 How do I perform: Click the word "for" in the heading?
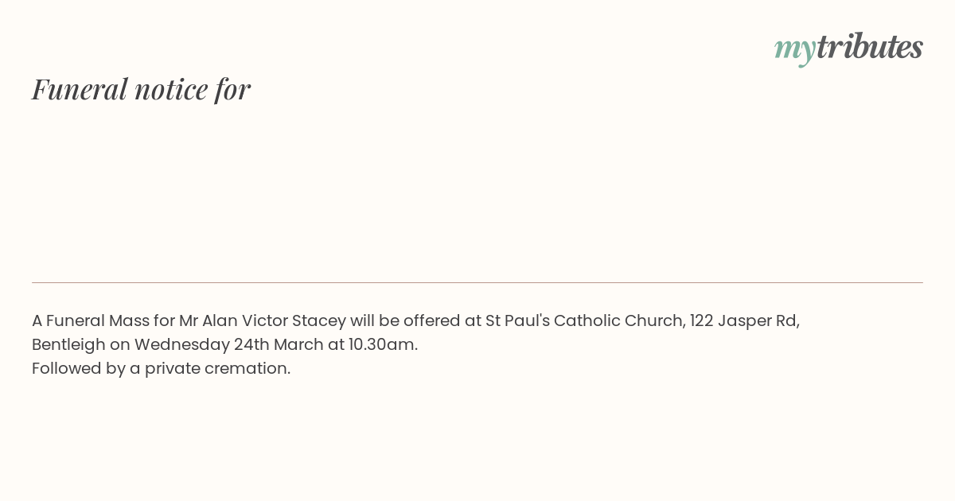232,89
